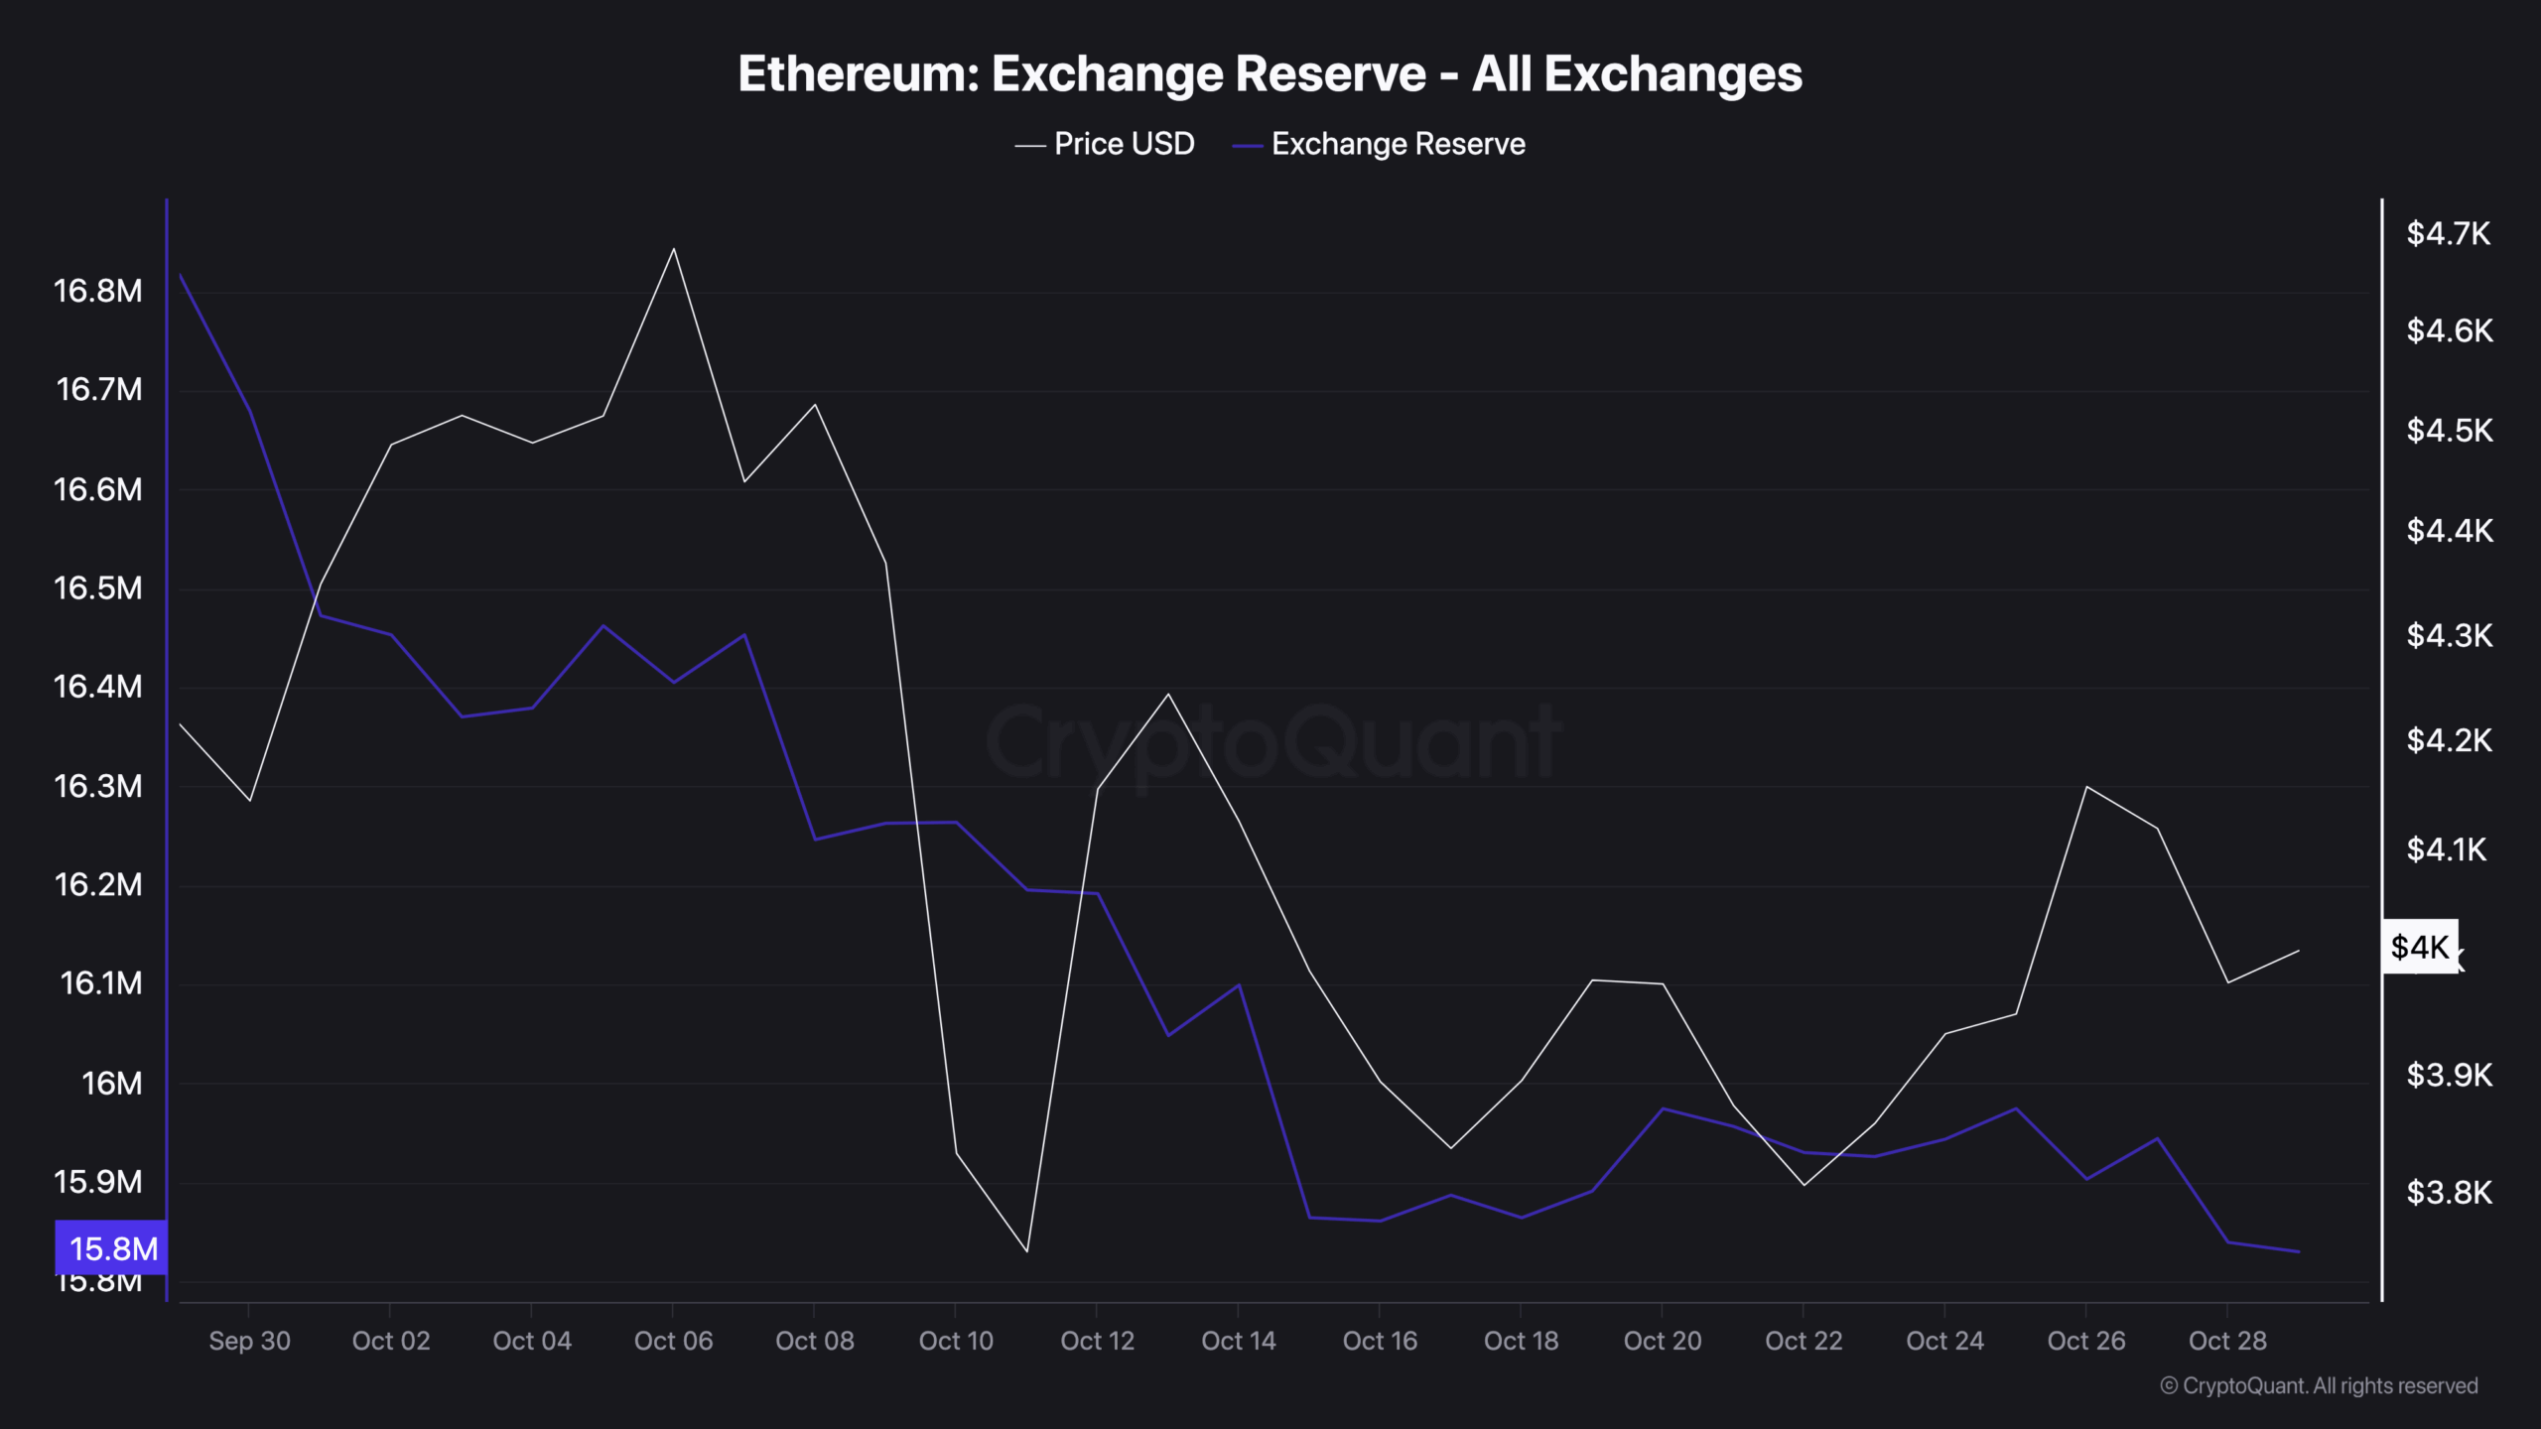The height and width of the screenshot is (1429, 2541).
Task: Click the $4.3K price axis label
Action: coord(2449,635)
